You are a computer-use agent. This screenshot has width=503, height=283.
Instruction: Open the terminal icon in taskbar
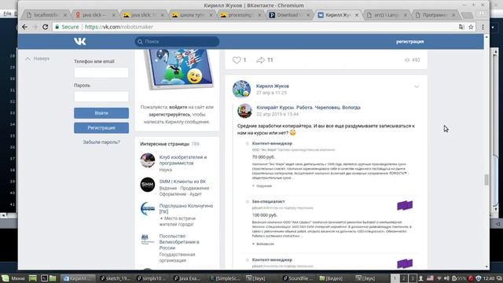44,278
